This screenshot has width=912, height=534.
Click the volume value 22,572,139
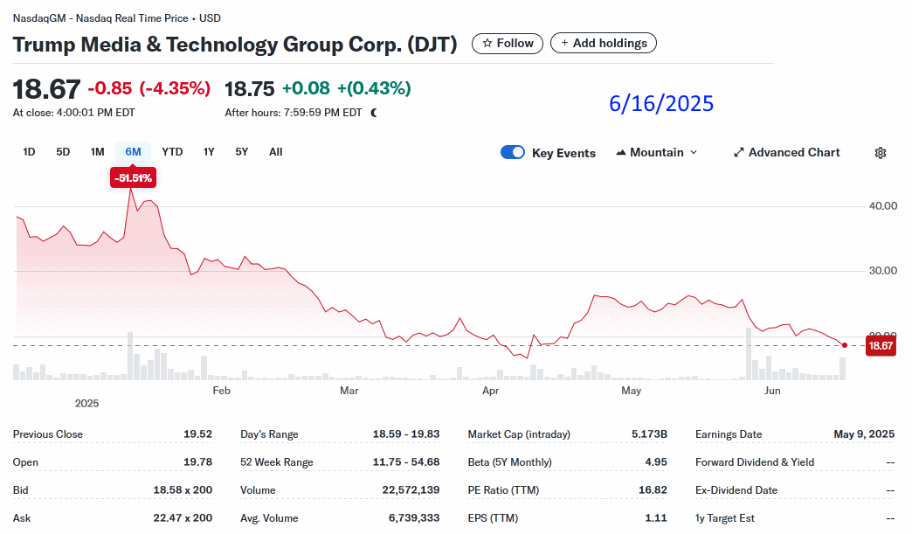tap(411, 489)
